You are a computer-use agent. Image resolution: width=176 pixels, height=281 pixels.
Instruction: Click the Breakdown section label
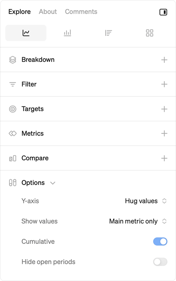click(38, 60)
